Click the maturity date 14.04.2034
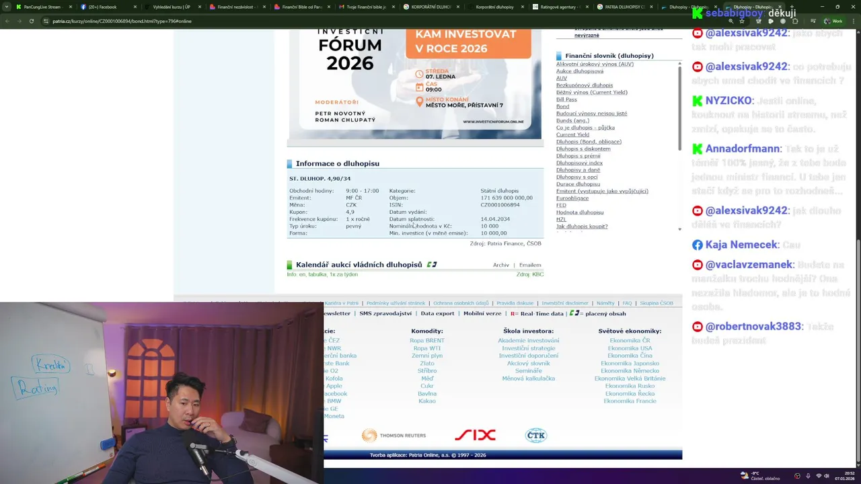The height and width of the screenshot is (484, 861). coord(495,219)
